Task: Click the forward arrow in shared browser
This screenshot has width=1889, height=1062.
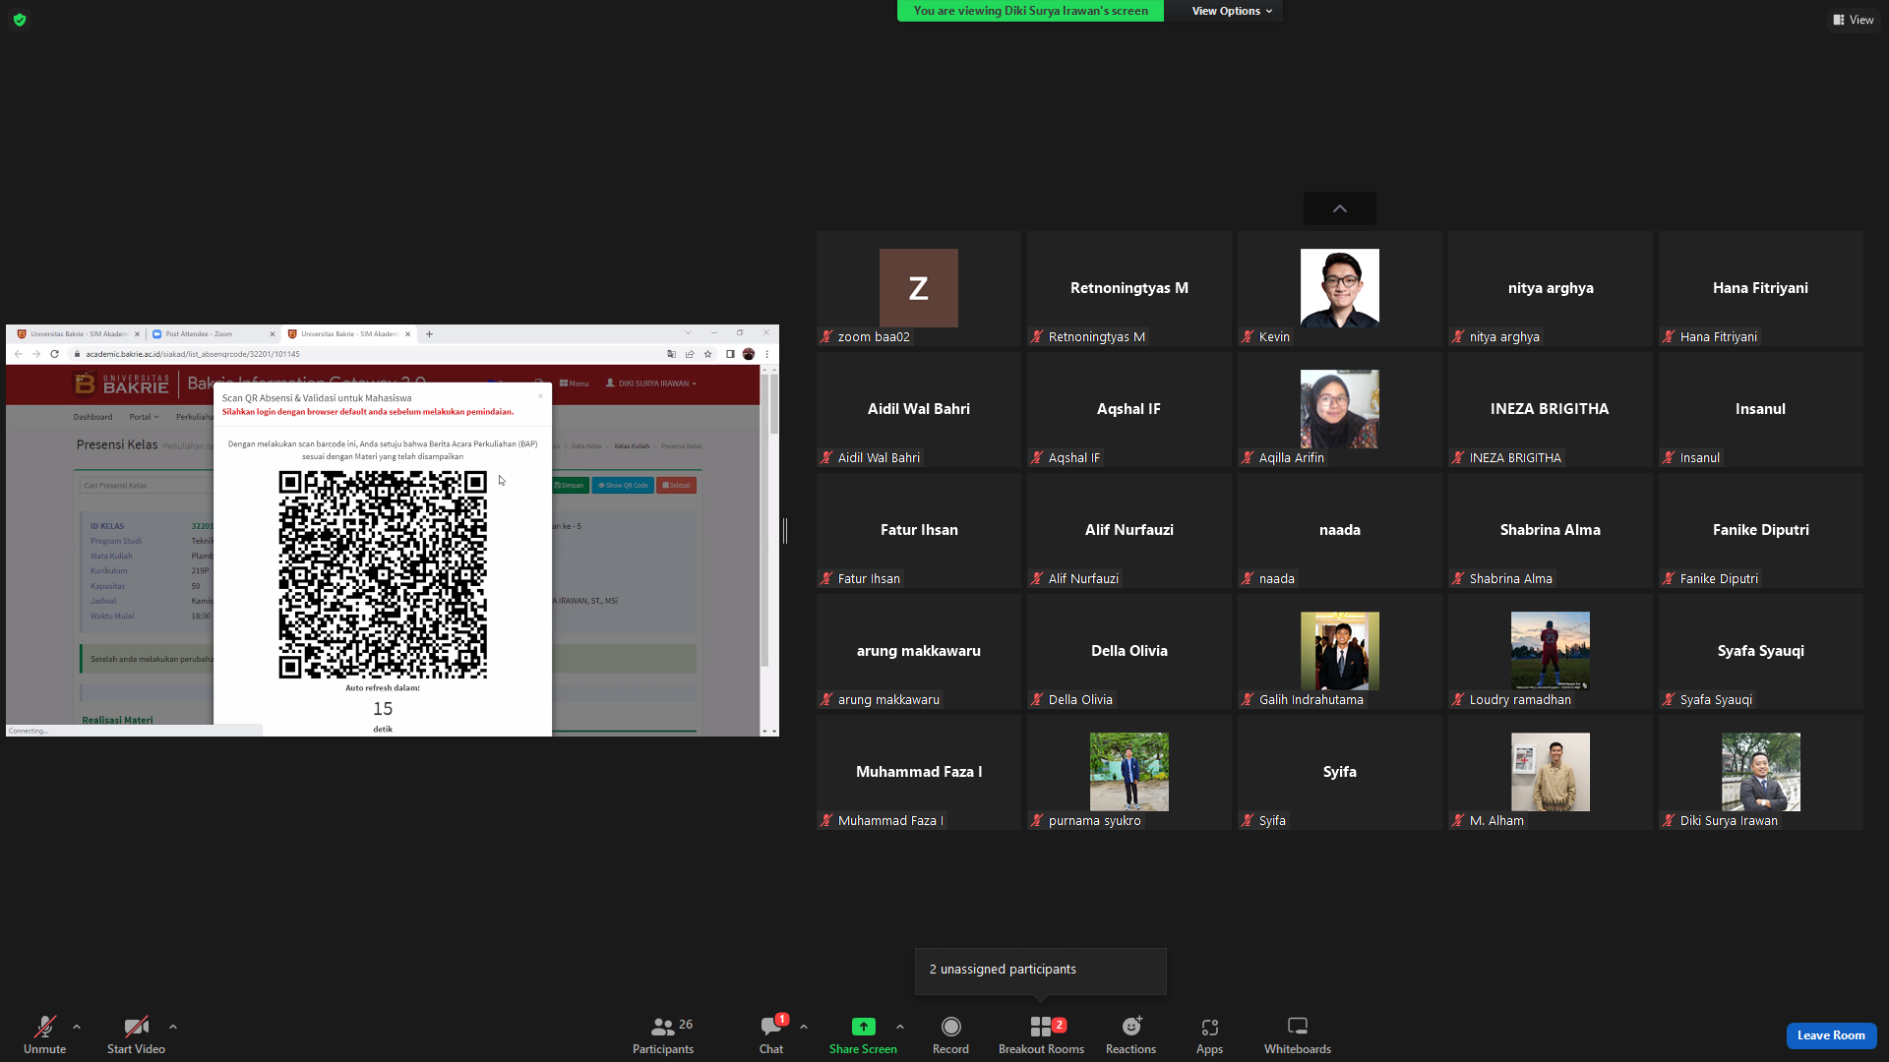Action: click(x=36, y=354)
